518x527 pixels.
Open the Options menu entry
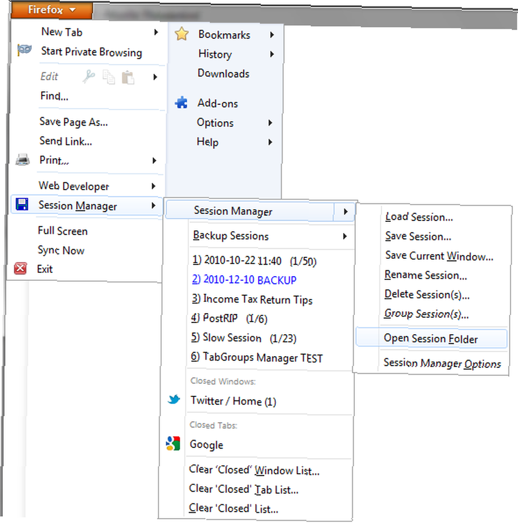tap(215, 123)
